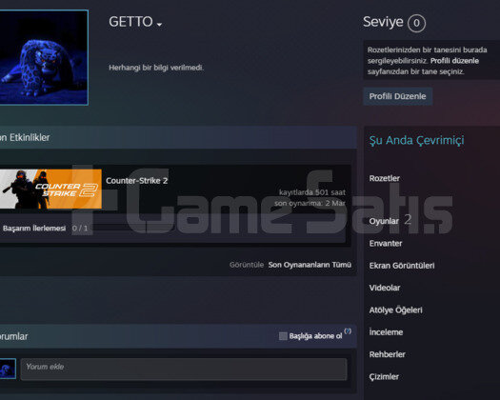Open the Profili düzenle link in badge text
This screenshot has width=500, height=400.
click(454, 61)
